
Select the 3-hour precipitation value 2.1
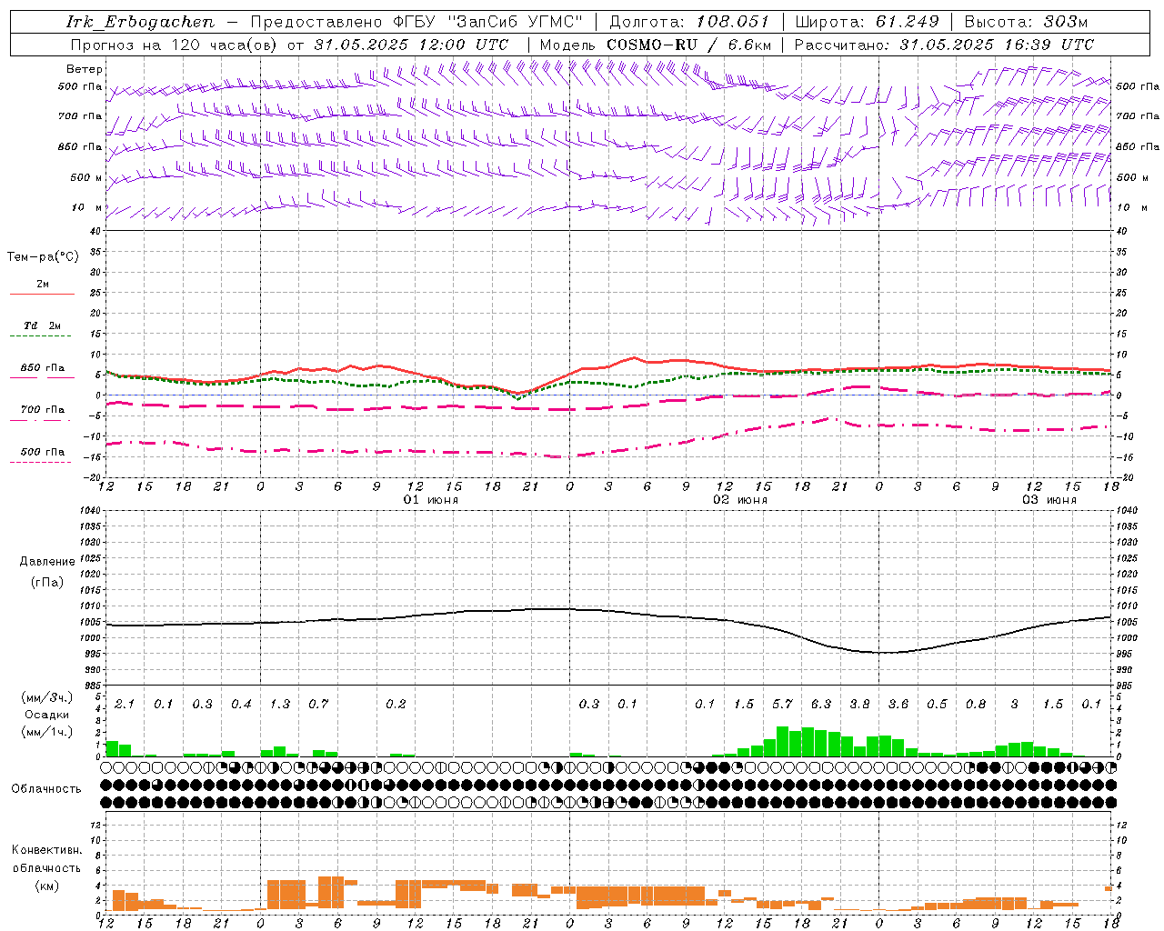pyautogui.click(x=125, y=705)
